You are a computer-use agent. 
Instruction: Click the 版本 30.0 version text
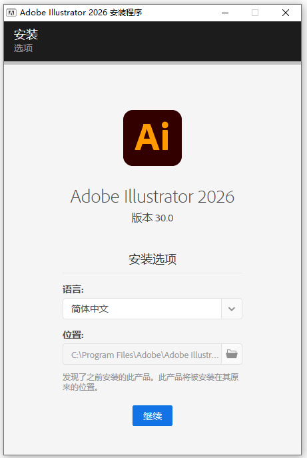153,218
